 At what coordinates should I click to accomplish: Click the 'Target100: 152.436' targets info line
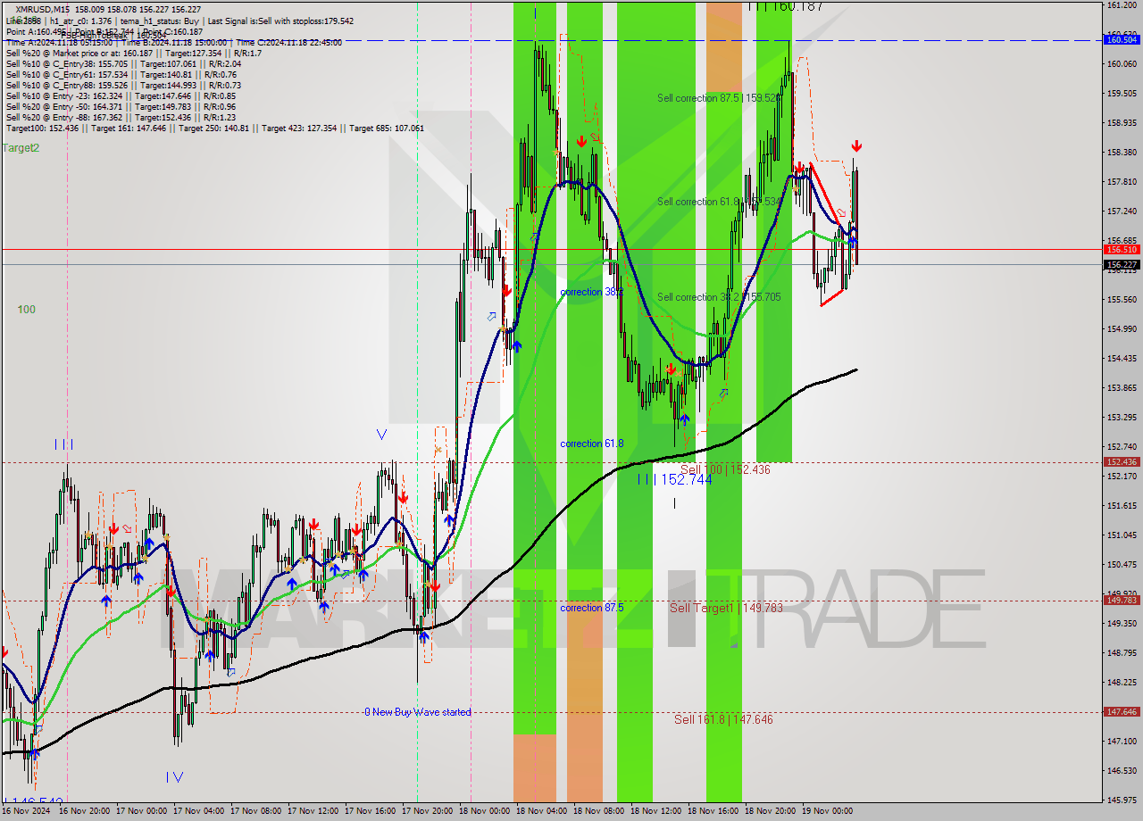click(214, 129)
